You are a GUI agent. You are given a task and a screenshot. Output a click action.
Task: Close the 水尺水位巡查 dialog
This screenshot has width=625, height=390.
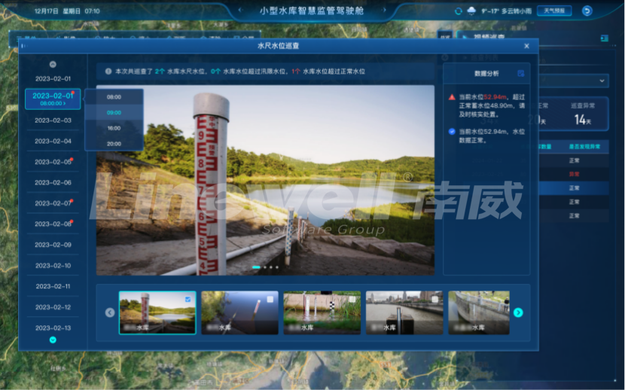[x=526, y=46]
